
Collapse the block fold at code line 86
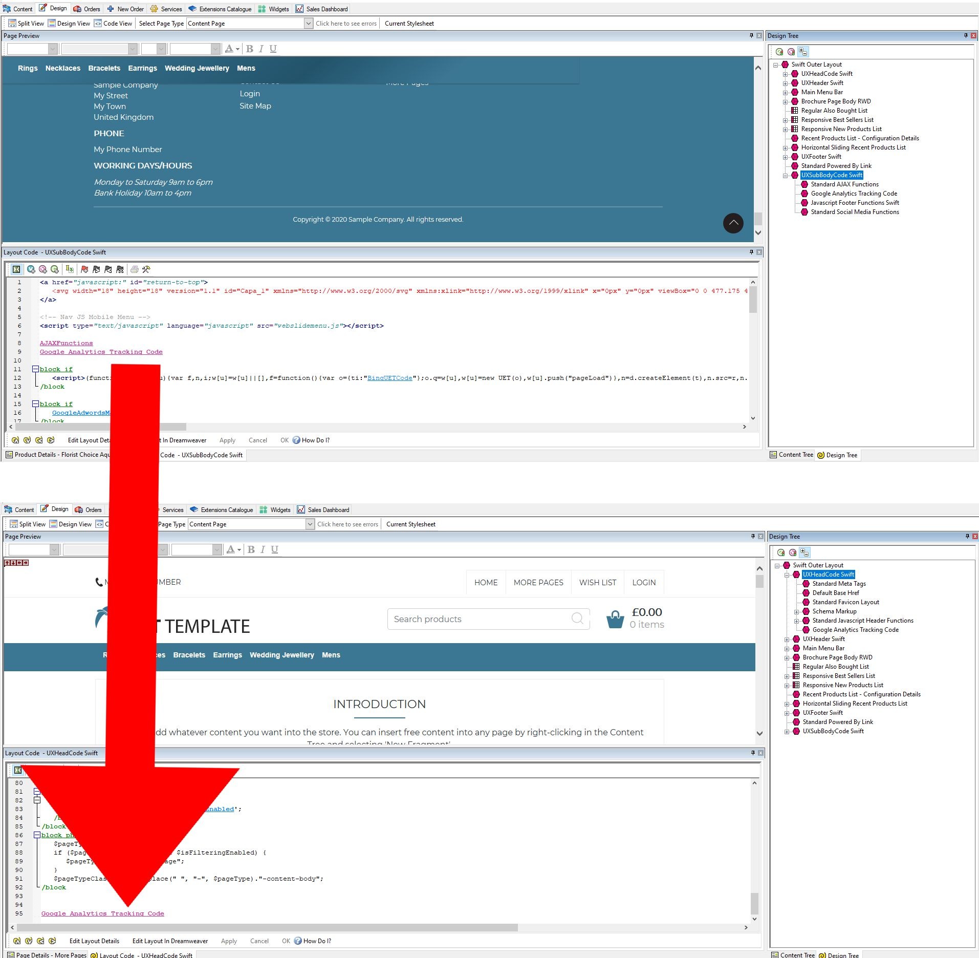[37, 835]
